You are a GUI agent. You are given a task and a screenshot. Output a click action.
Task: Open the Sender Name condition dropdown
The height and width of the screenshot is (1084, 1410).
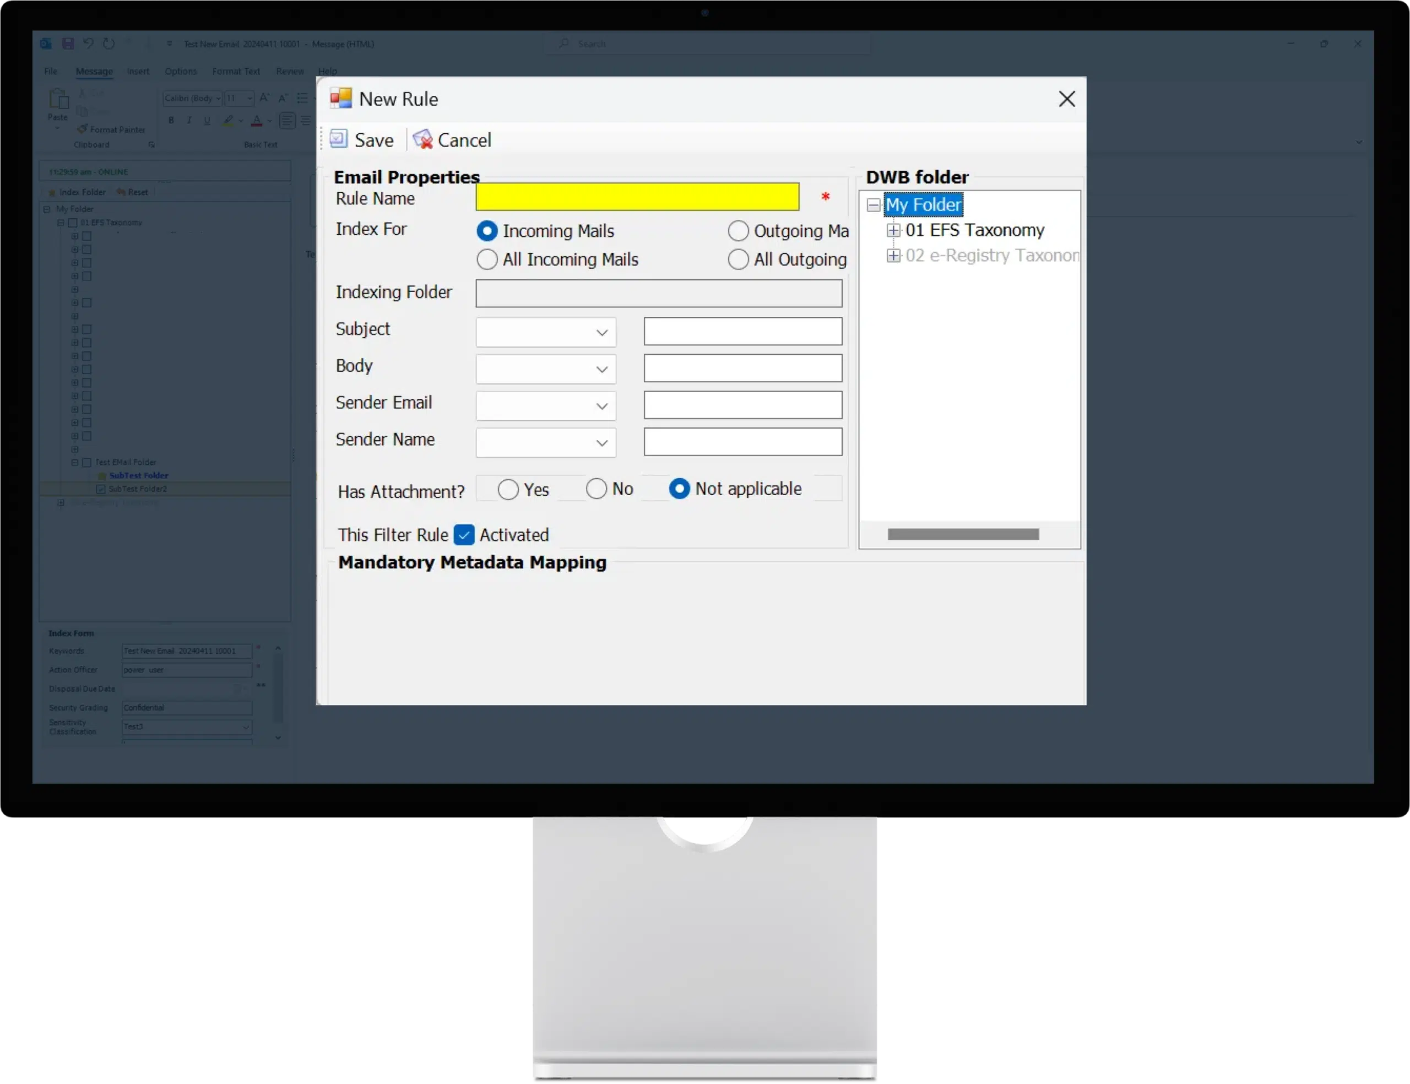point(546,443)
